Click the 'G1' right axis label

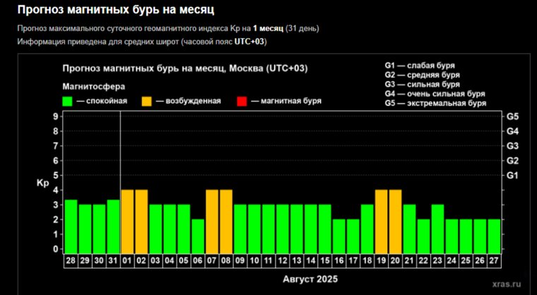512,175
